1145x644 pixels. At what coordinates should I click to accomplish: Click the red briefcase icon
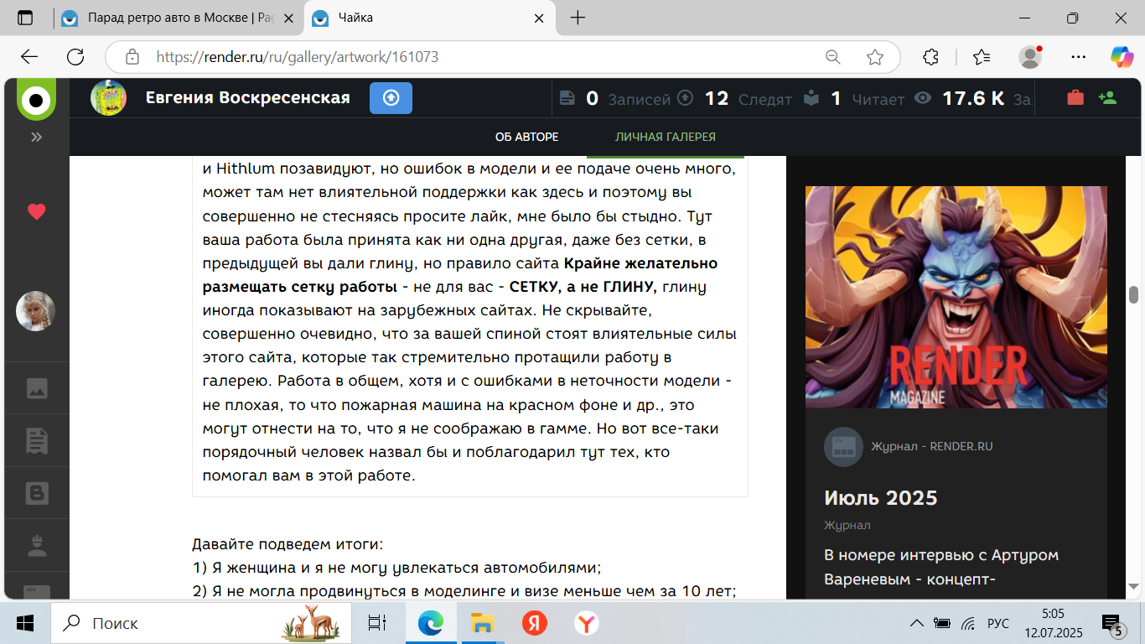[1075, 98]
